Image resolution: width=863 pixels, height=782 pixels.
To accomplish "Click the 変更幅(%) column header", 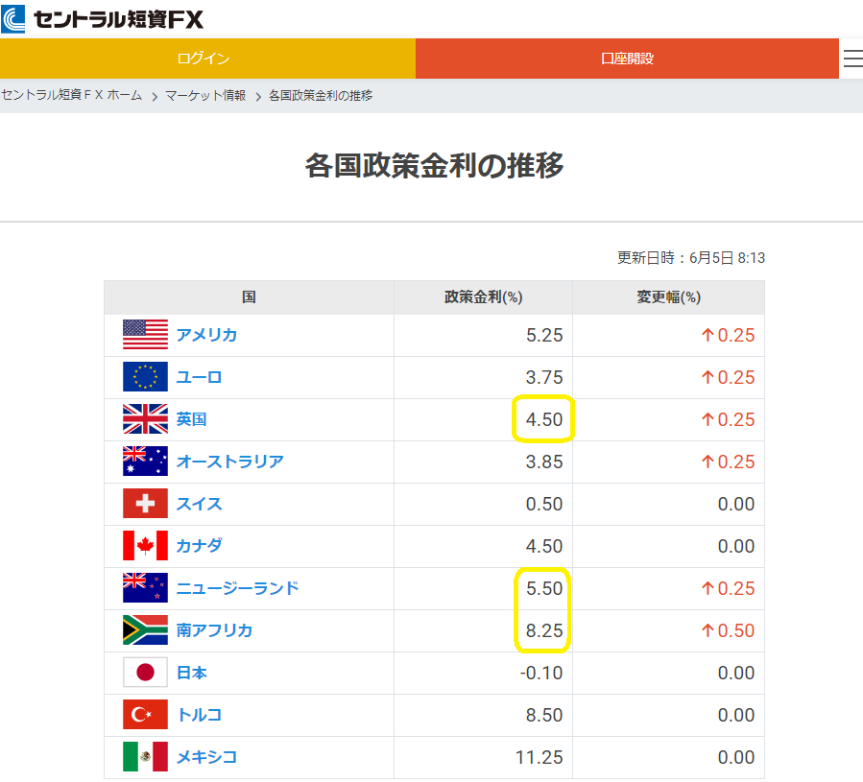I will [x=668, y=297].
